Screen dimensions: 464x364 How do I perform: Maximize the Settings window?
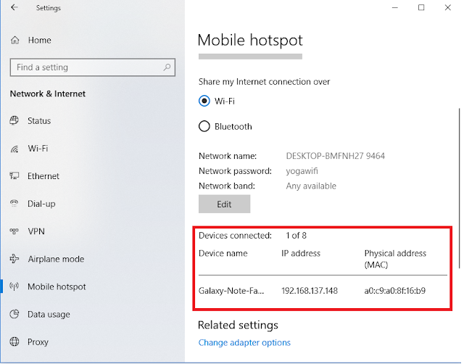coord(421,8)
